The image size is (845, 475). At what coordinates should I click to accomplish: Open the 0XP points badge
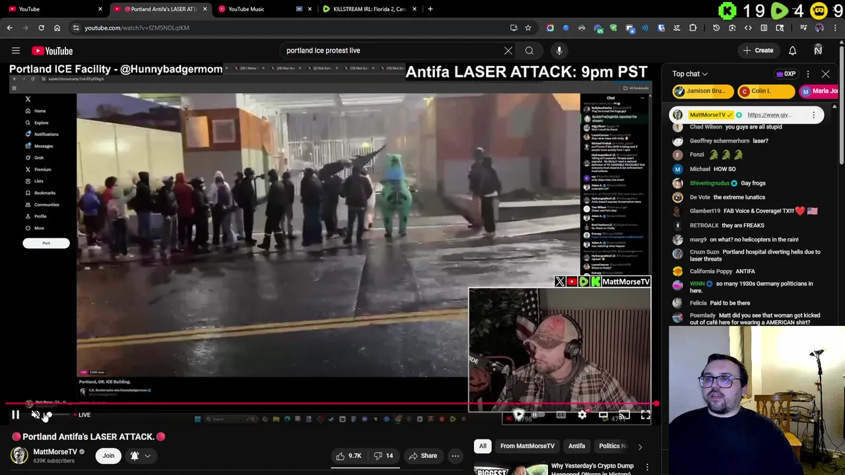pos(786,74)
